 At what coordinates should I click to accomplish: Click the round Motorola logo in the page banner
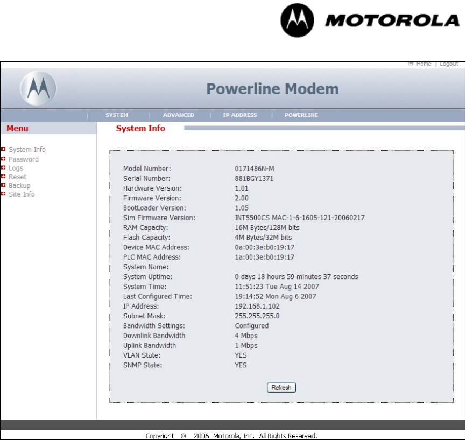click(x=38, y=88)
